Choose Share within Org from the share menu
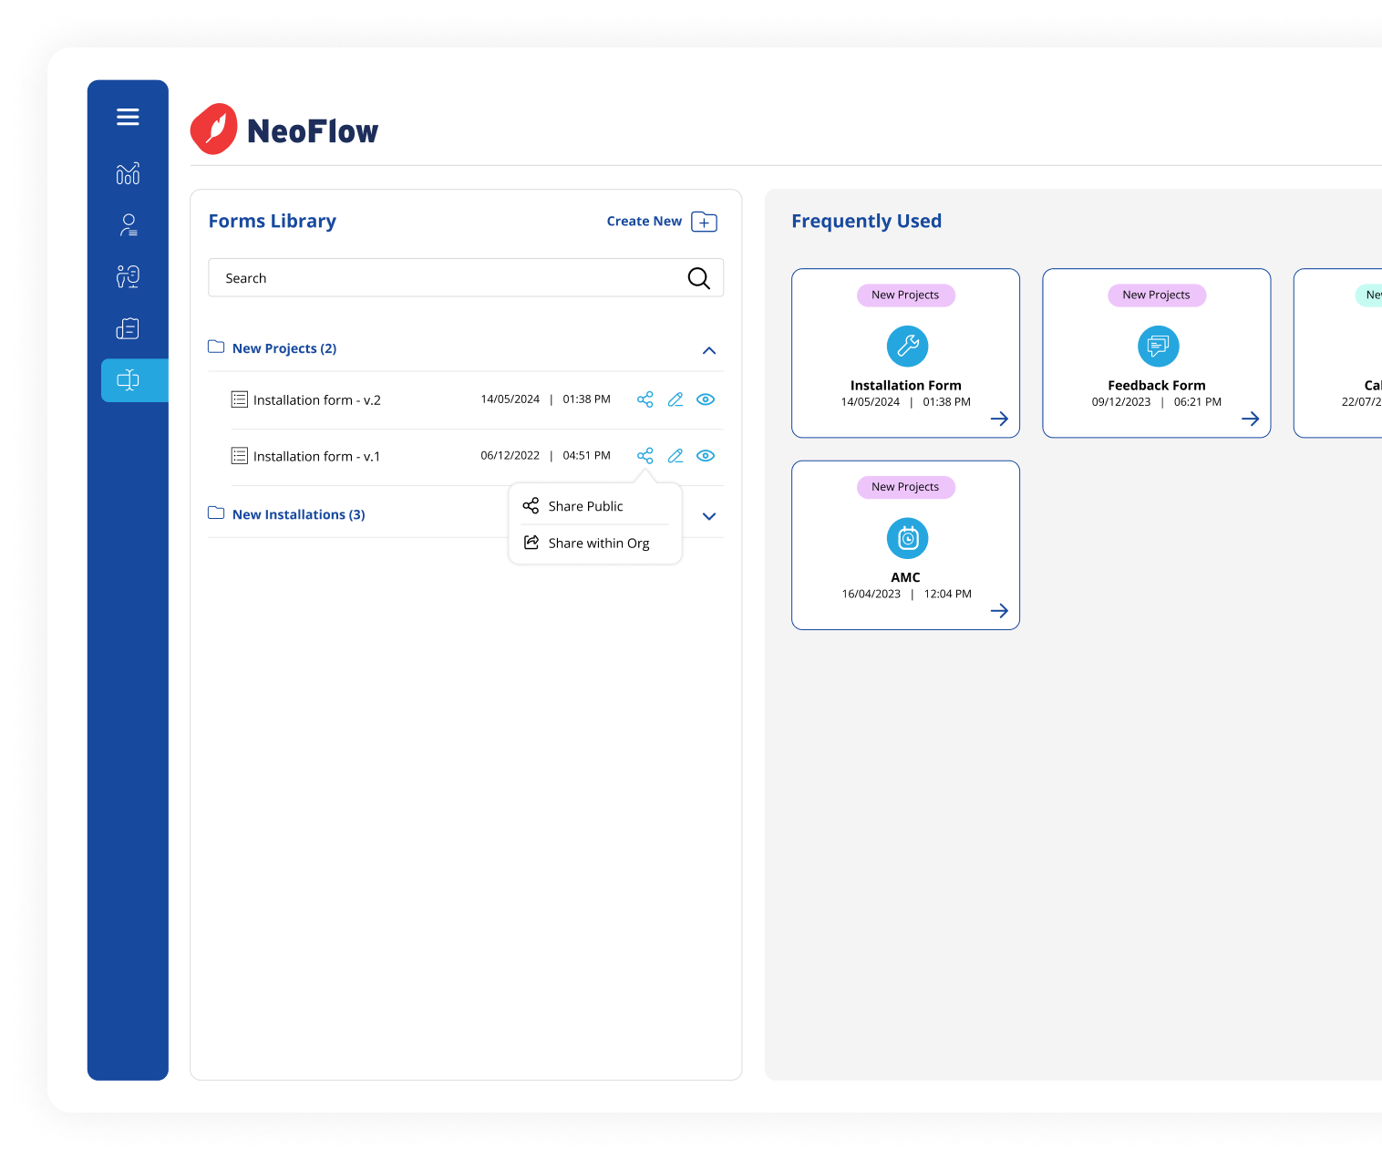 click(597, 543)
